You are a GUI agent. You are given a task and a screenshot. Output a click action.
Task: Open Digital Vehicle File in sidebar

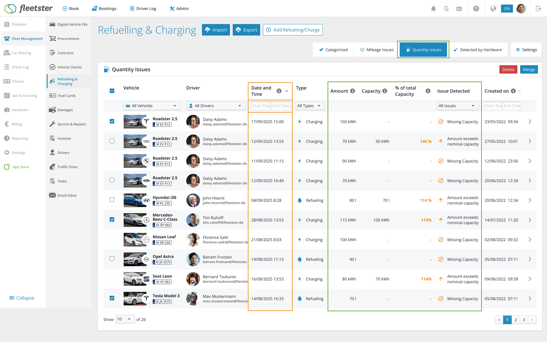point(68,24)
